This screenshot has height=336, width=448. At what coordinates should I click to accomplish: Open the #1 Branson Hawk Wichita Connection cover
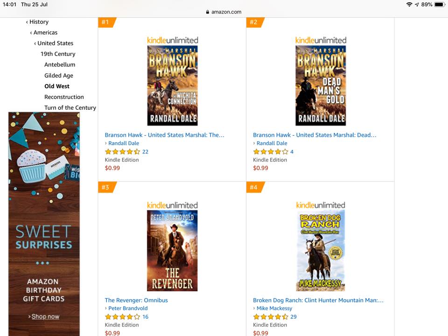coord(172,85)
